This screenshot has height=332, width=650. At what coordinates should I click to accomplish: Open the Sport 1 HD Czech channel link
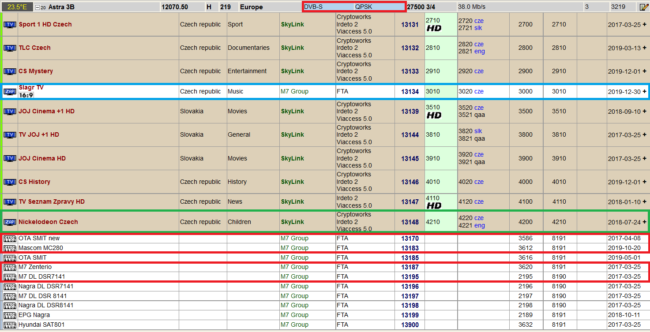(x=45, y=25)
